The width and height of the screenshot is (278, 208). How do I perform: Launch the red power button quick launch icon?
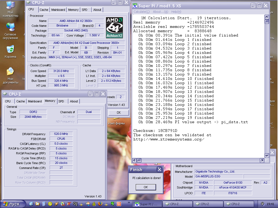[119, 204]
